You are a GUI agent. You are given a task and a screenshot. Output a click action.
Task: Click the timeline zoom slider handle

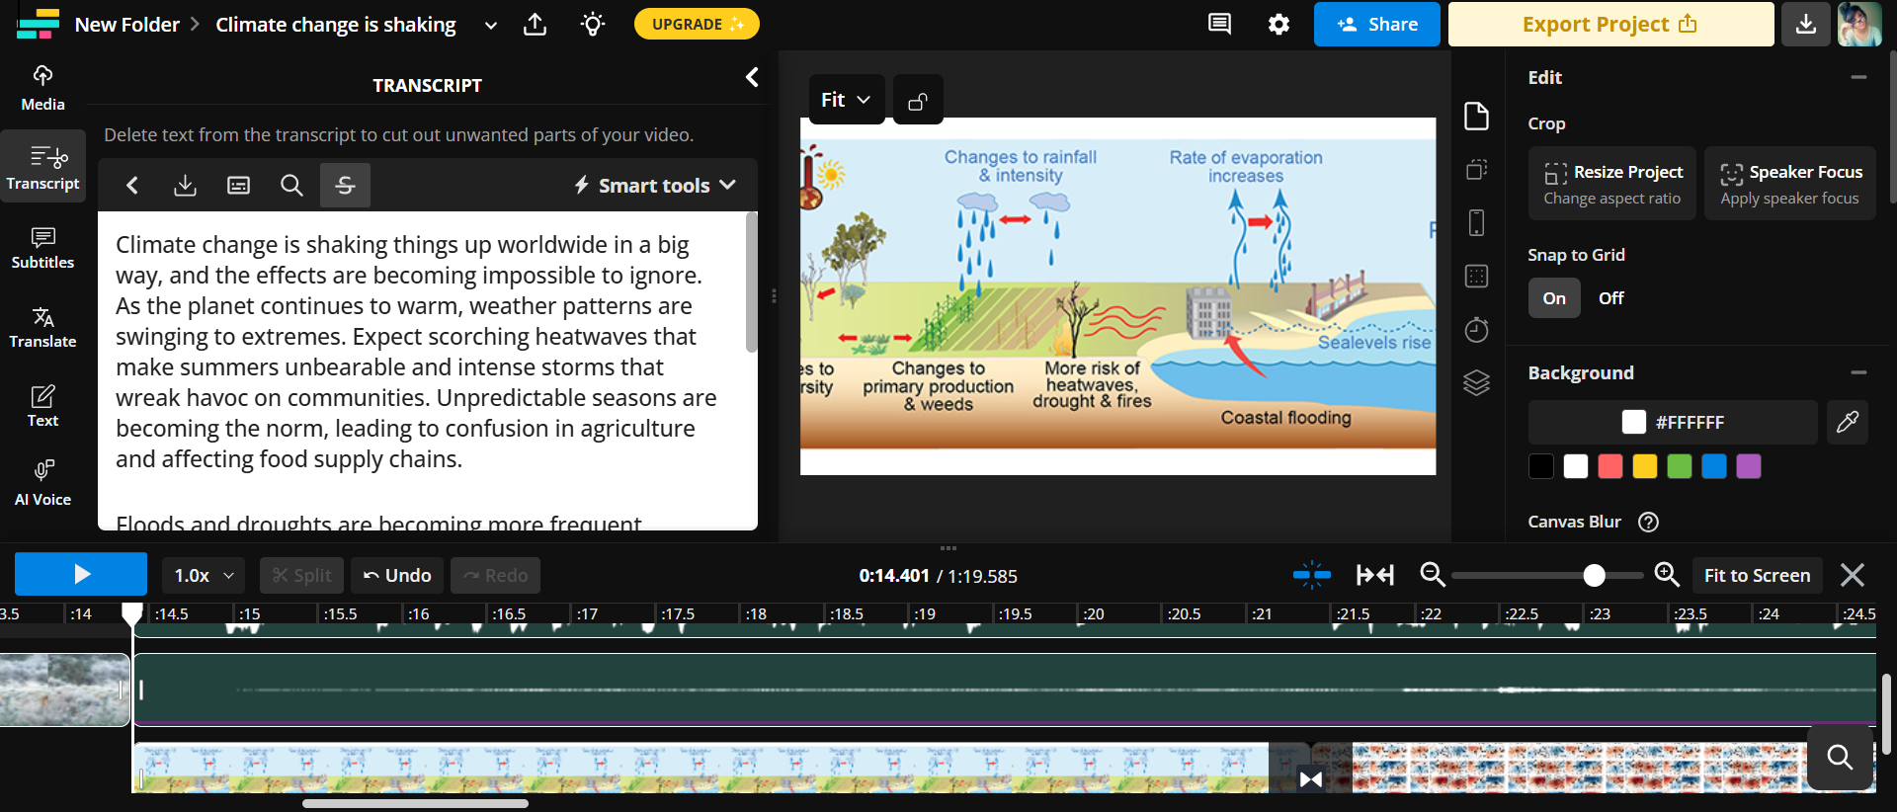click(x=1594, y=575)
